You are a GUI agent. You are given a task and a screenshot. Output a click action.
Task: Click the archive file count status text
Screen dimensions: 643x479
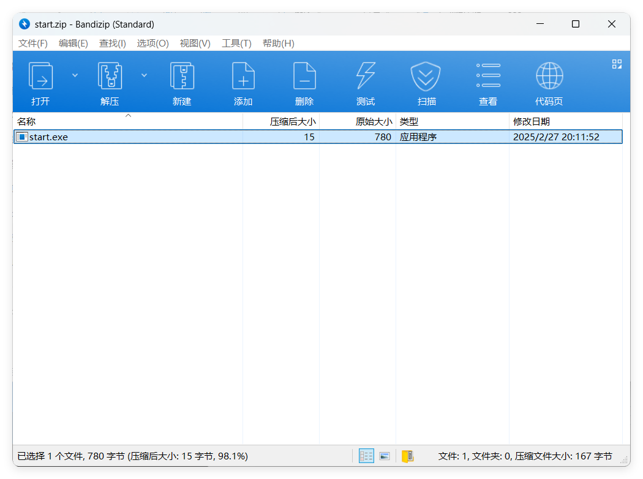(x=525, y=456)
